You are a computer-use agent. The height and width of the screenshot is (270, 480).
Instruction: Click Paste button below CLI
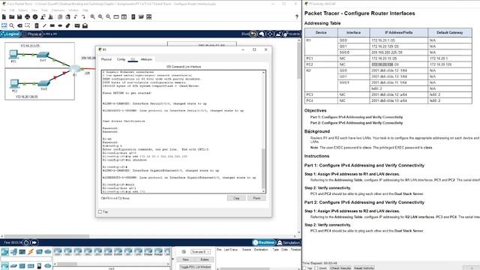[256, 198]
